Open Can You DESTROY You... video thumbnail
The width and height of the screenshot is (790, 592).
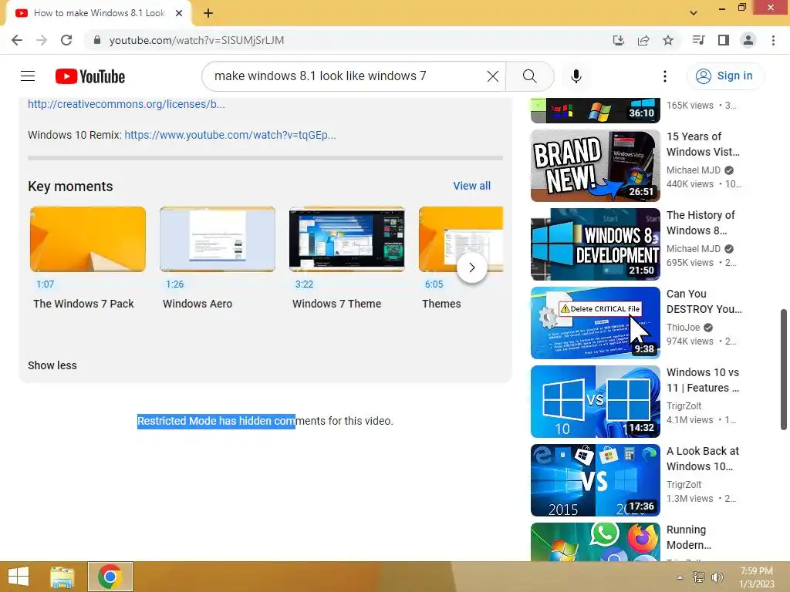click(595, 323)
